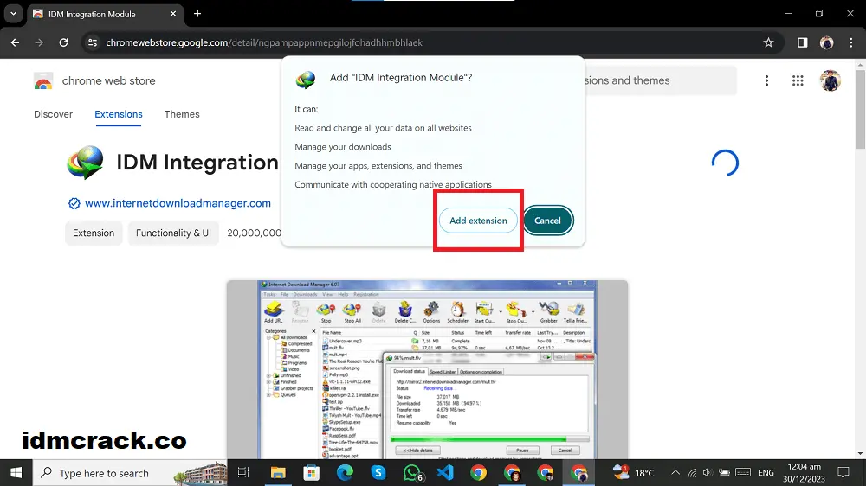
Task: Click the IDM screenshot preview image
Action: 427,369
